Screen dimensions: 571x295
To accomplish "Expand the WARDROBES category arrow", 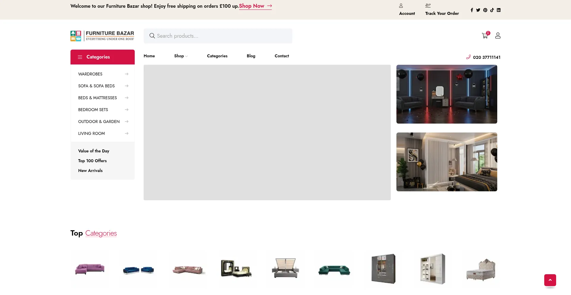I will [x=127, y=74].
